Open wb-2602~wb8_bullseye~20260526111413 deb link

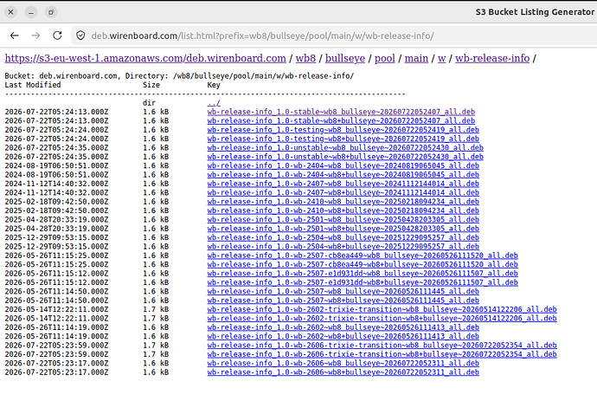point(343,327)
